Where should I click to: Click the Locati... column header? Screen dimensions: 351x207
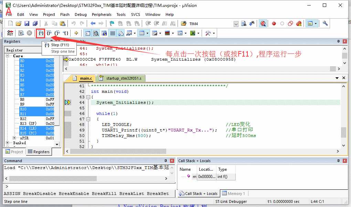(206, 169)
